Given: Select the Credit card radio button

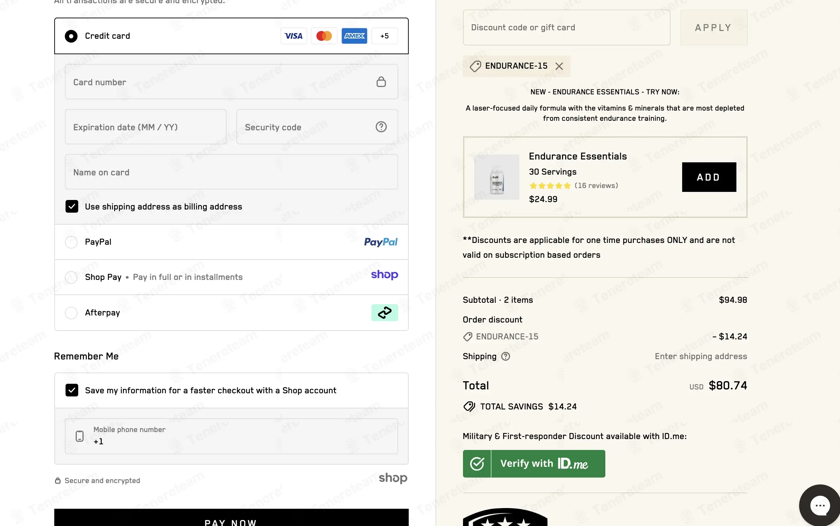Looking at the screenshot, I should click(x=71, y=36).
